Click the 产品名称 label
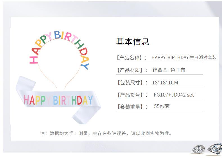 click(x=129, y=58)
